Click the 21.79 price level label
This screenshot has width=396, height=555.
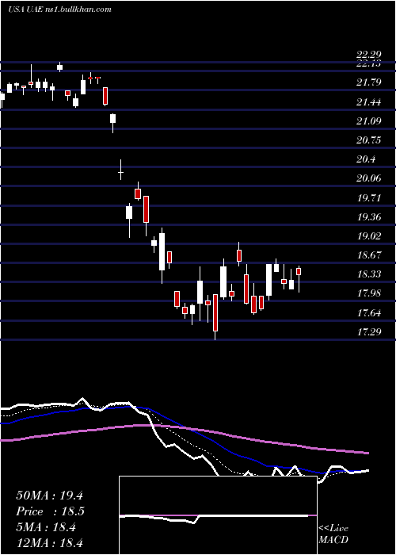(x=369, y=82)
